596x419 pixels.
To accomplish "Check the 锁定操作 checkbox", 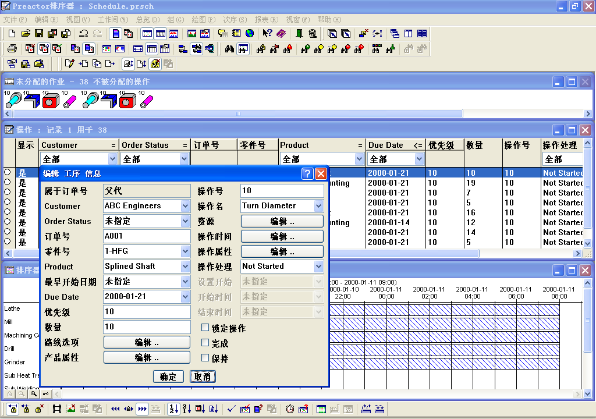I will (205, 328).
